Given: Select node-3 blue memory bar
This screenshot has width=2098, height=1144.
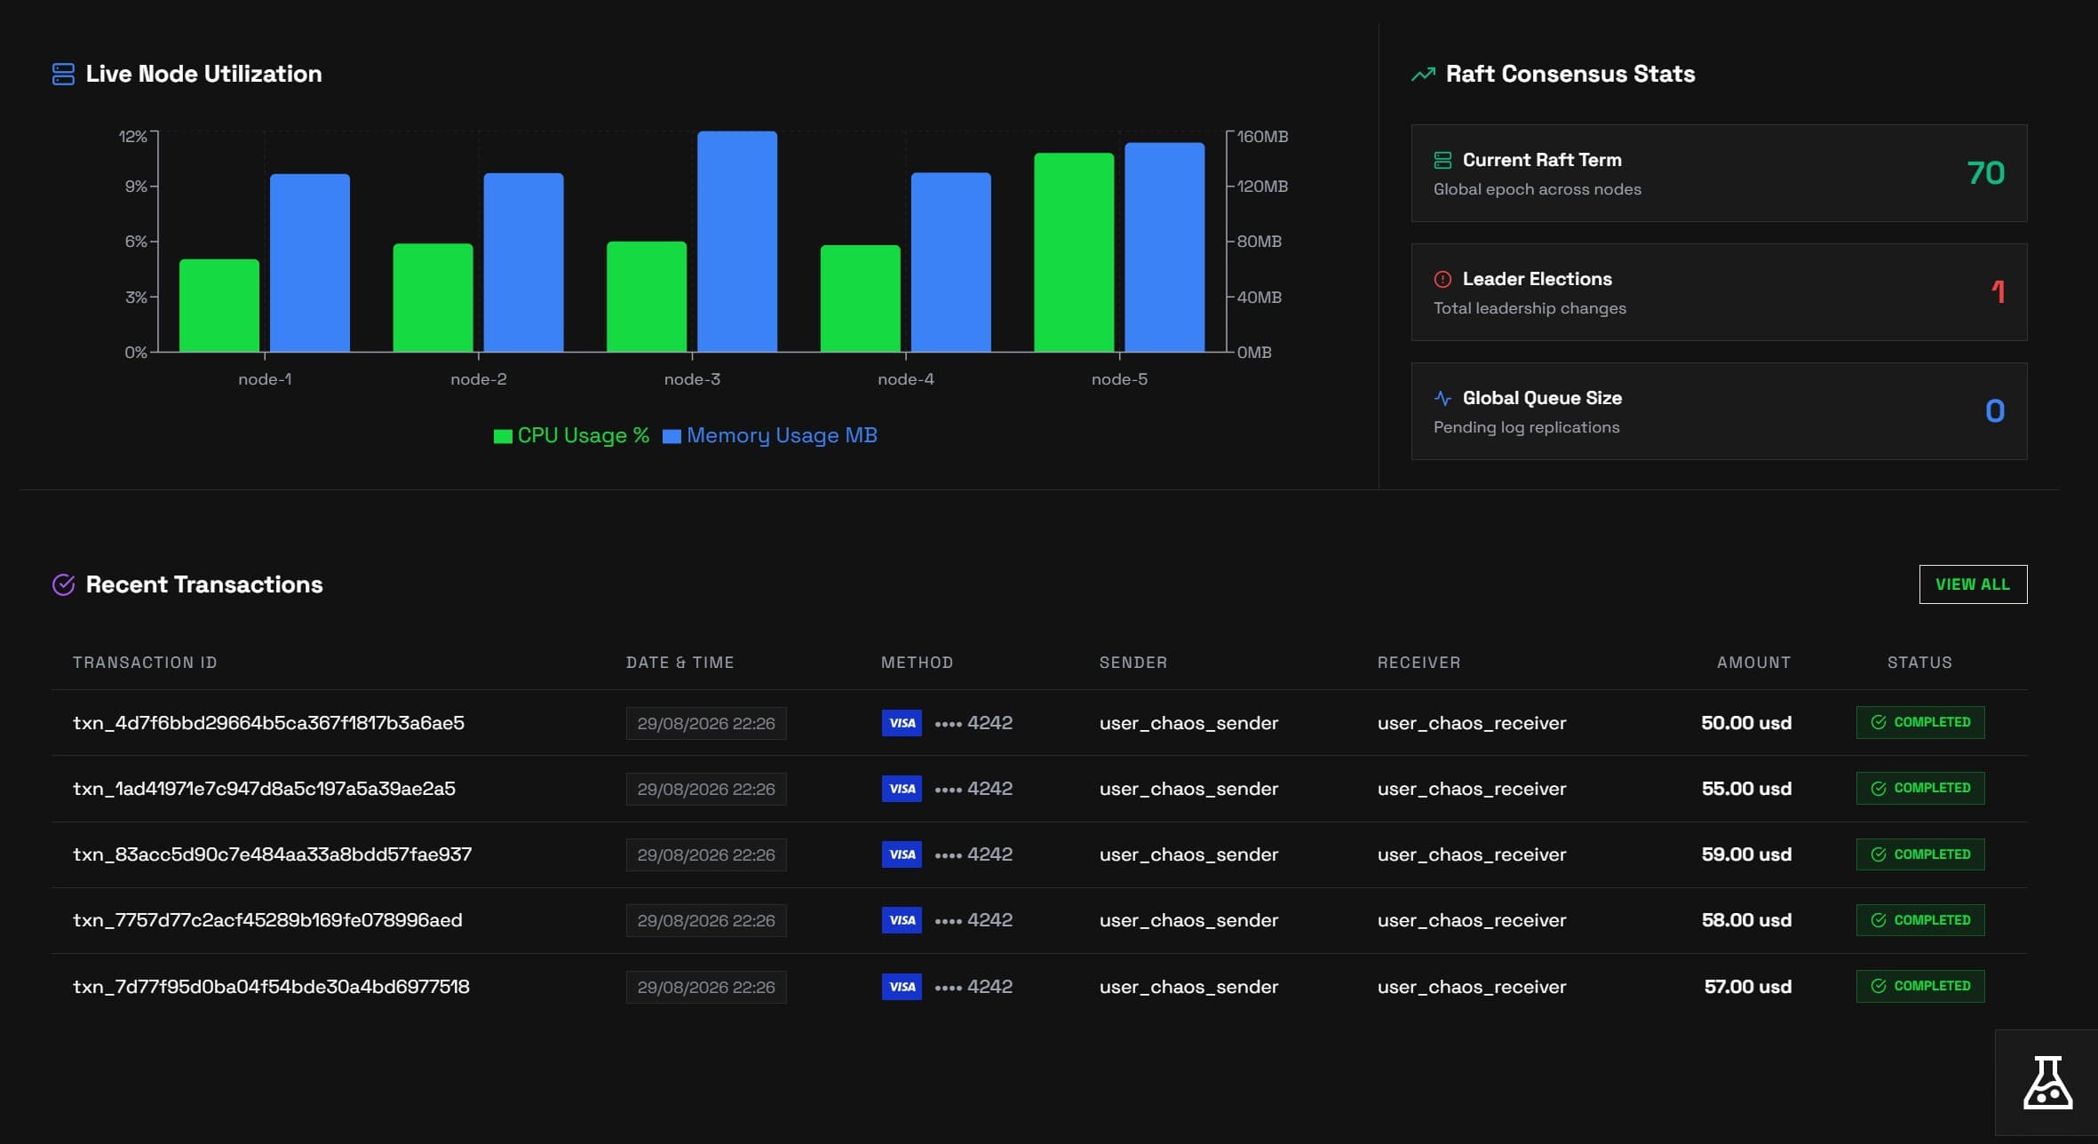Looking at the screenshot, I should [x=737, y=242].
